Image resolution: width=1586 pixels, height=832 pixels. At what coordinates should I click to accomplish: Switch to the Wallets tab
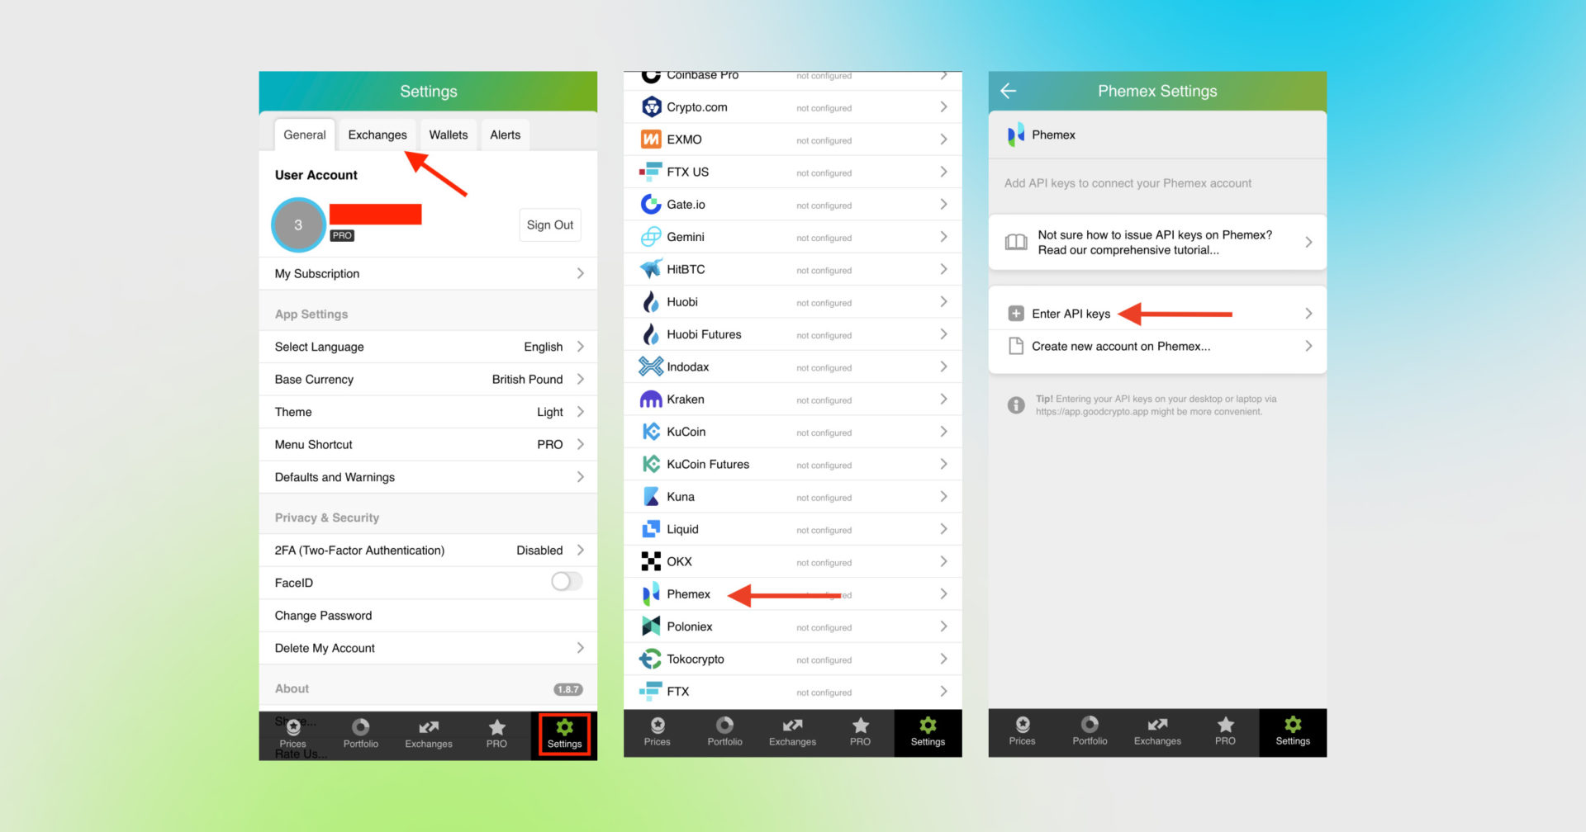tap(448, 135)
